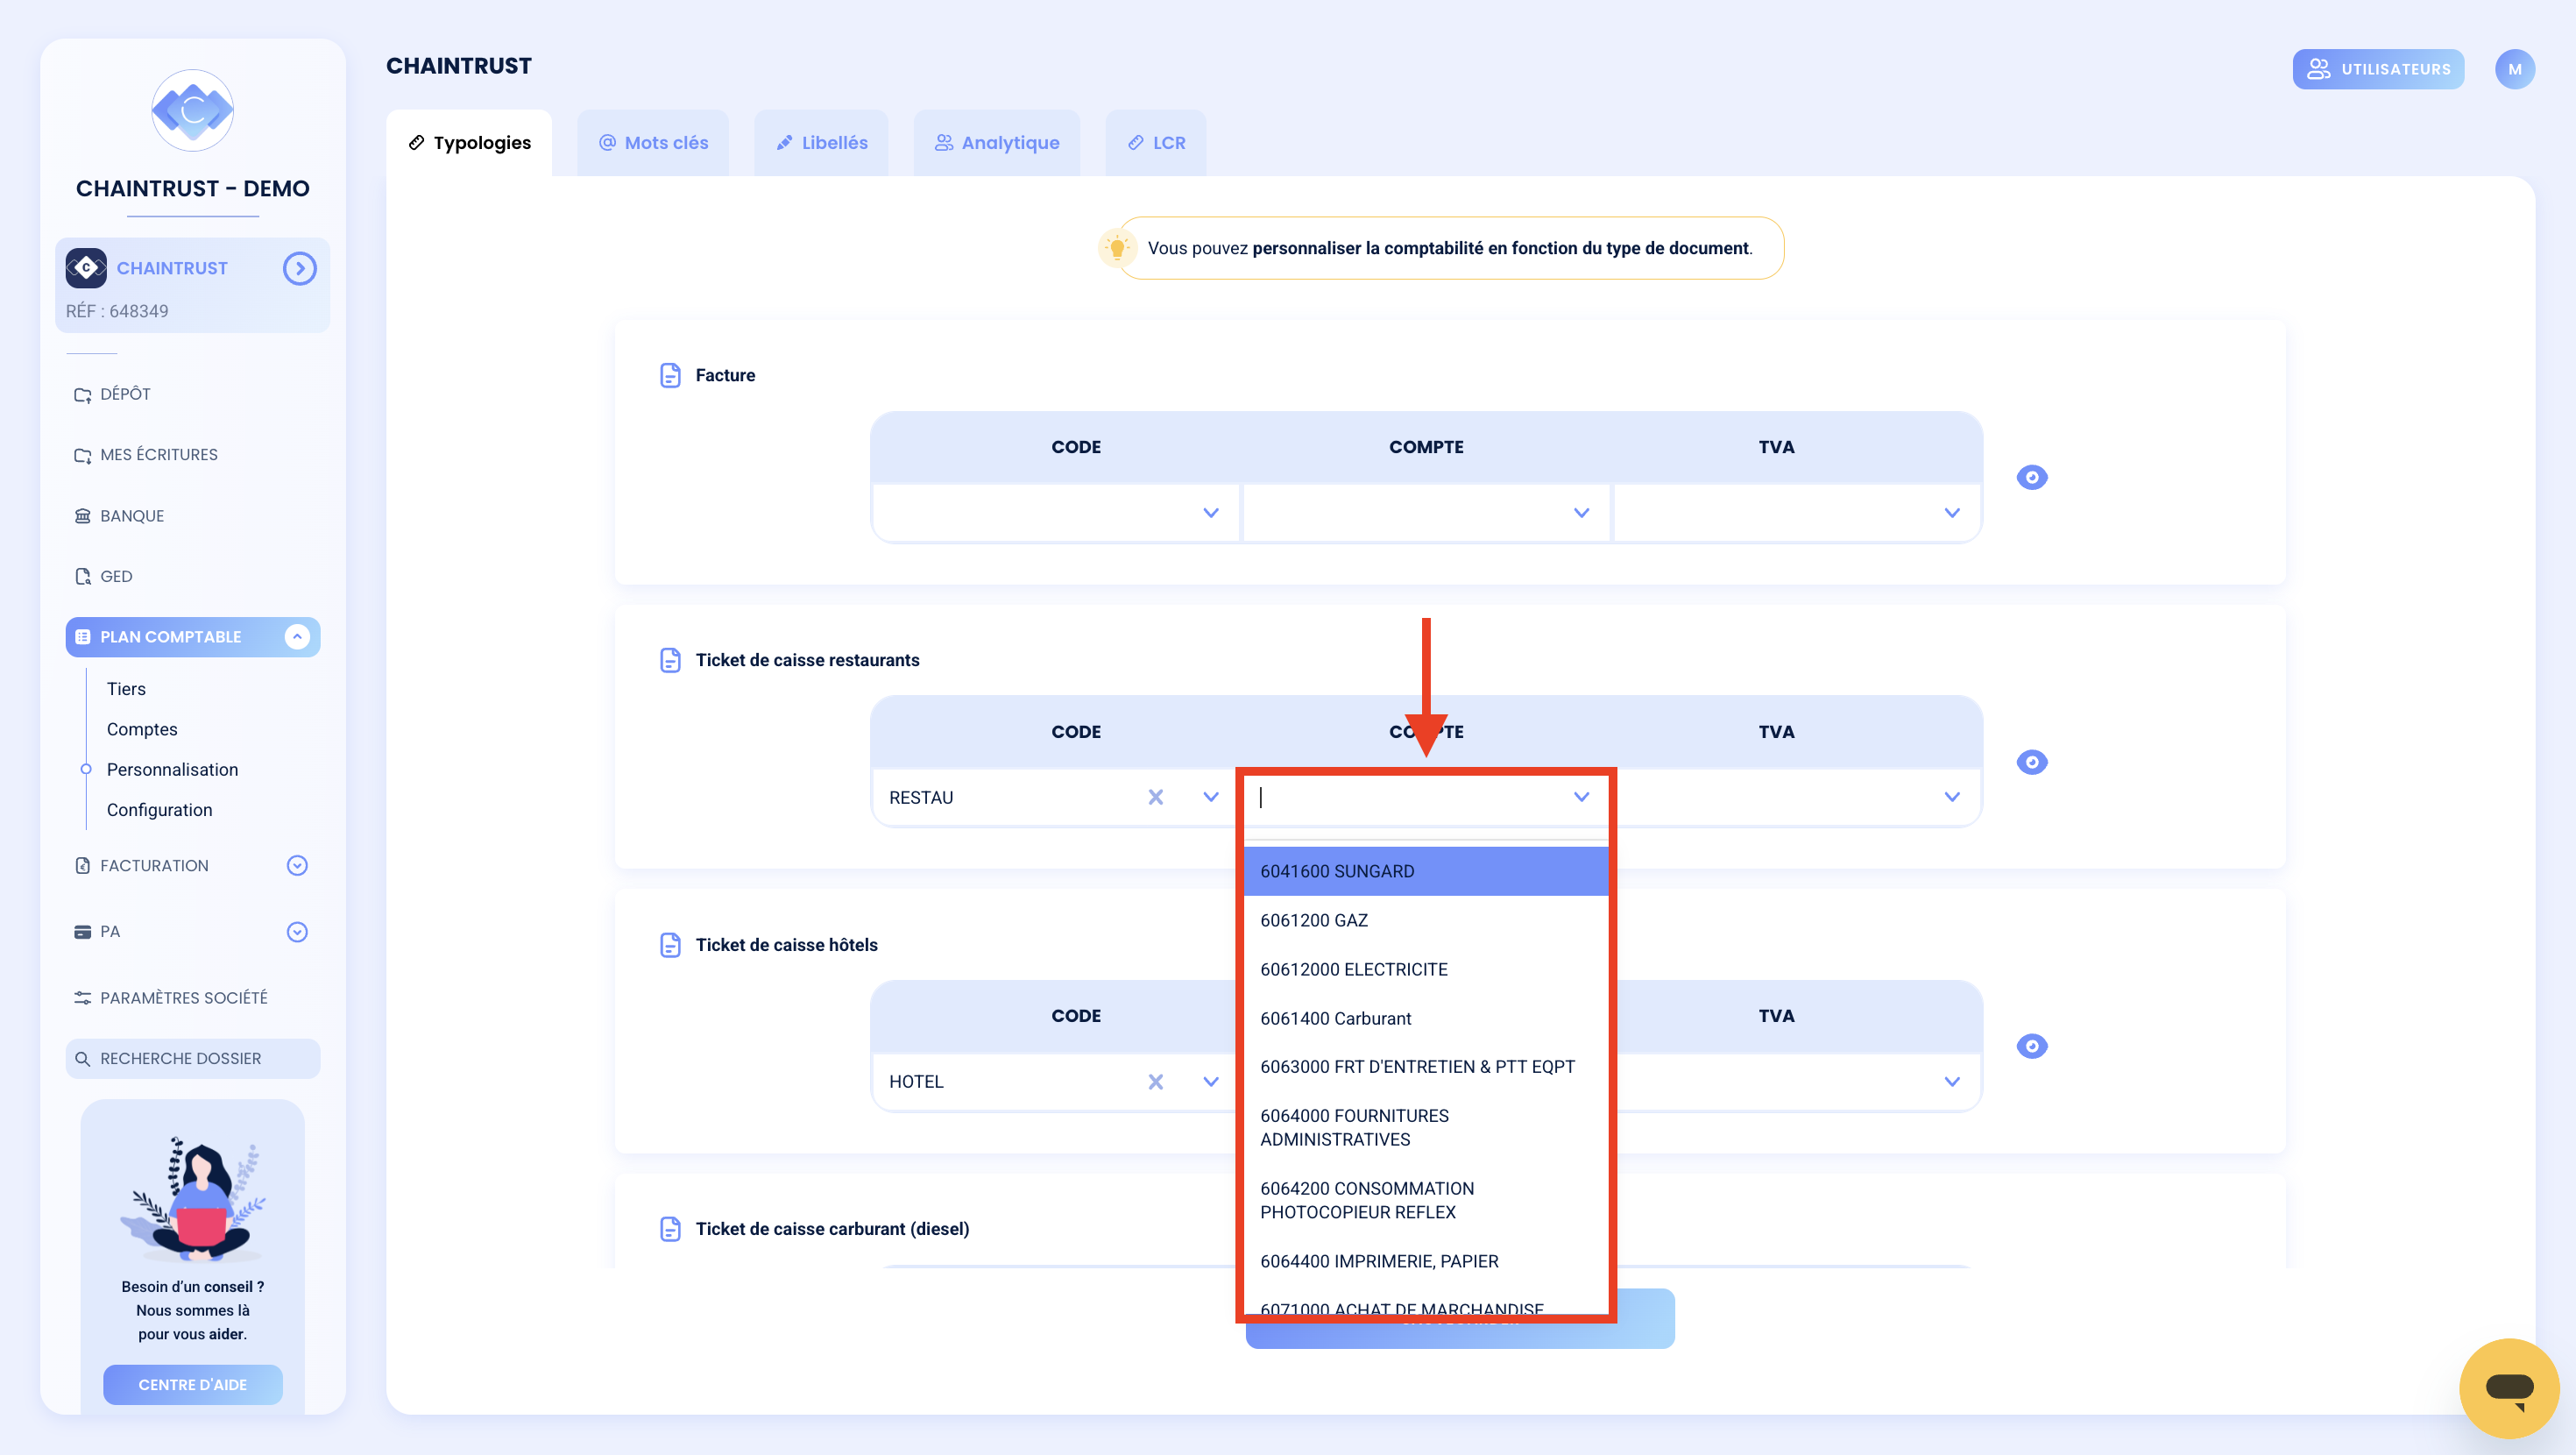This screenshot has width=2576, height=1455.
Task: Switch to the Analytique tab
Action: point(997,143)
